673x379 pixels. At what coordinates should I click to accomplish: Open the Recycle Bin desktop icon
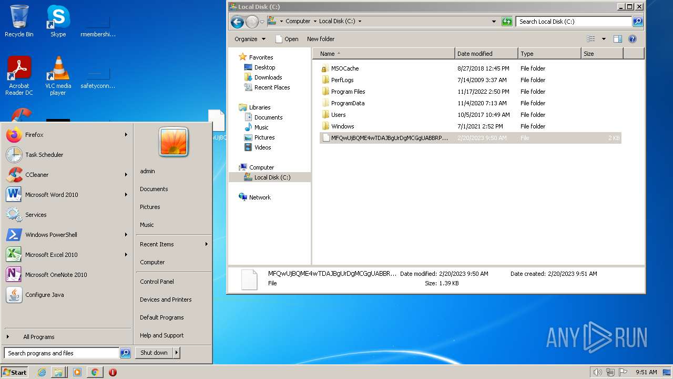[x=19, y=21]
